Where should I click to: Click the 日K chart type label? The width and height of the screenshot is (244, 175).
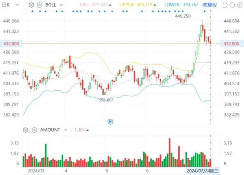[x=6, y=5]
